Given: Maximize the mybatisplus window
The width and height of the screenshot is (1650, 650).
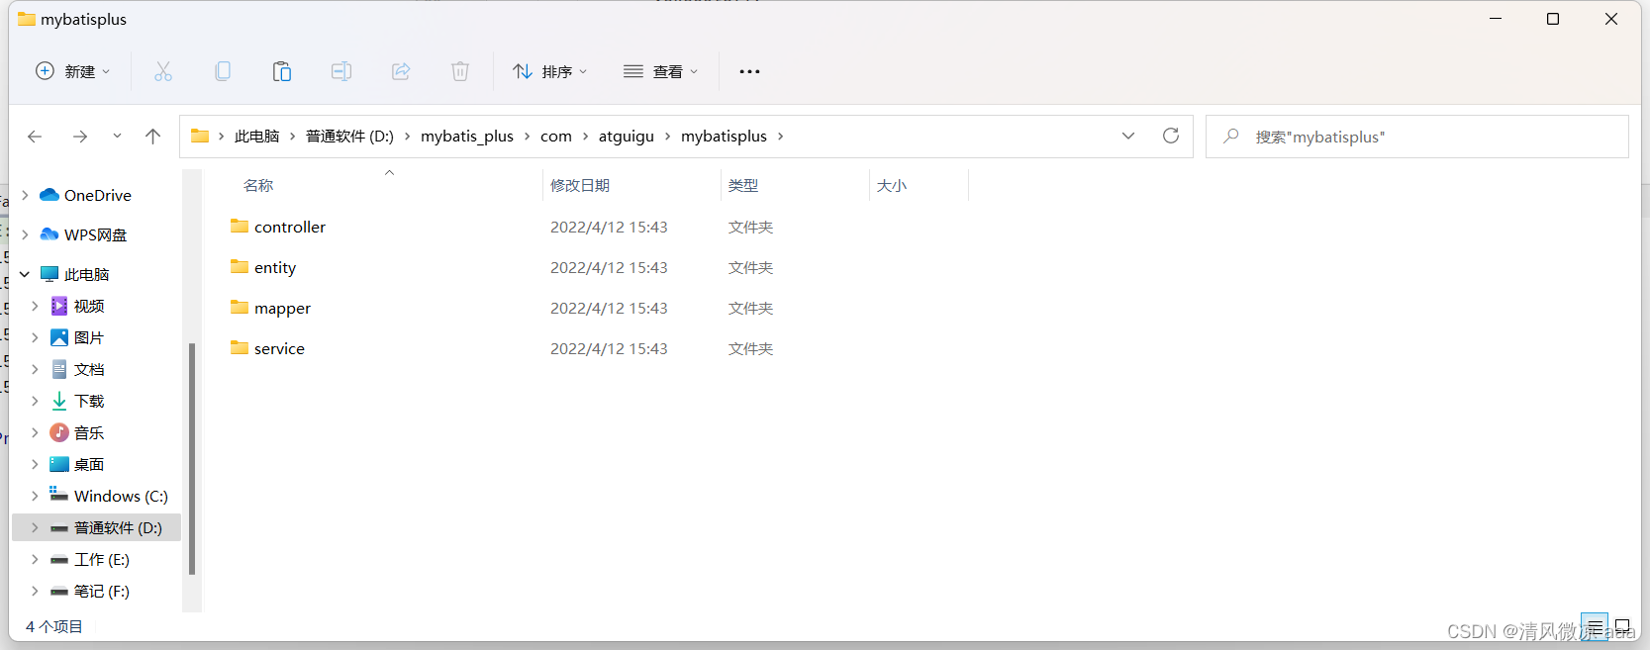Looking at the screenshot, I should tap(1553, 19).
